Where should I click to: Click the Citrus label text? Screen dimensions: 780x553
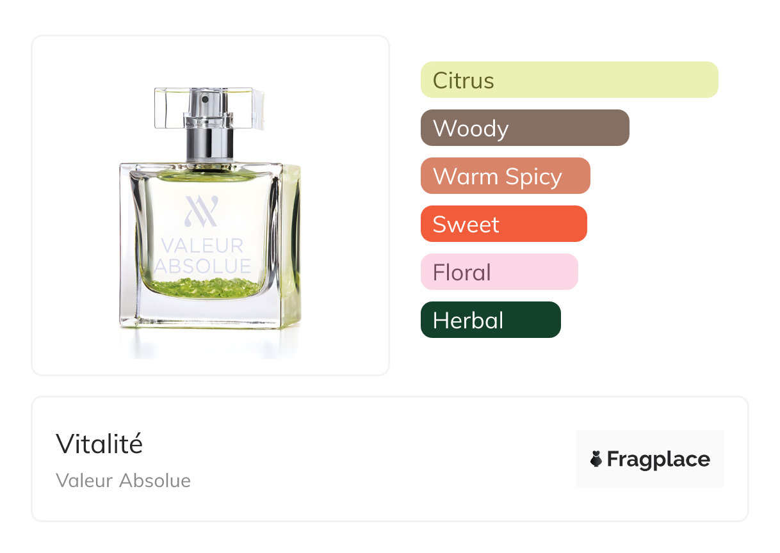click(x=464, y=81)
